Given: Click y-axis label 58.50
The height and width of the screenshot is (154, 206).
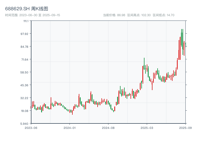Looking at the screenshot, I should (24, 72).
